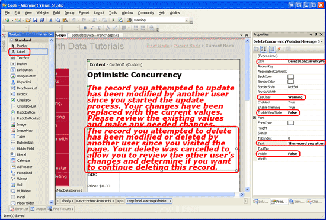Open the font name dropdown

59,28
